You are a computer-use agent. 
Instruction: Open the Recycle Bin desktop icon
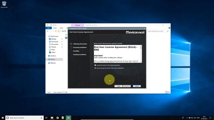(x=4, y=4)
